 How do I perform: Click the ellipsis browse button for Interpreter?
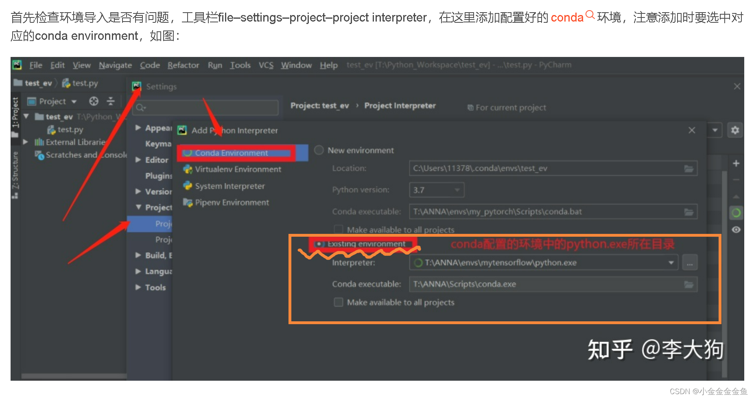[690, 263]
